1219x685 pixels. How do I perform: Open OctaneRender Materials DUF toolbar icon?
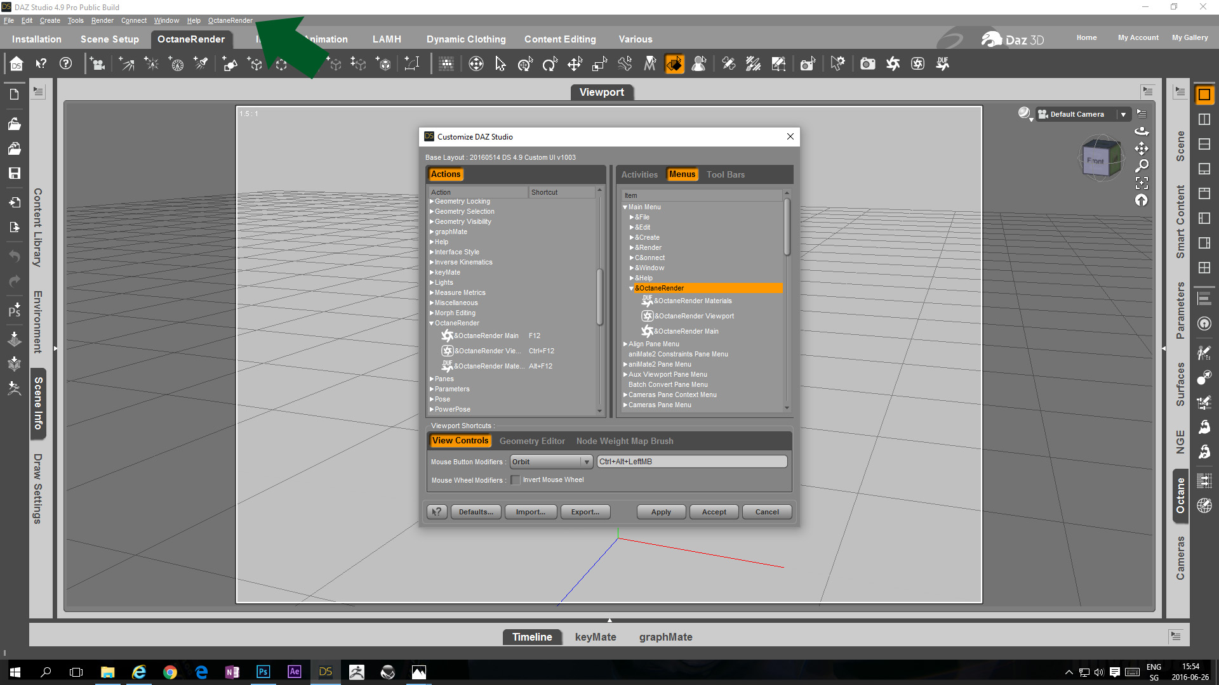(942, 63)
